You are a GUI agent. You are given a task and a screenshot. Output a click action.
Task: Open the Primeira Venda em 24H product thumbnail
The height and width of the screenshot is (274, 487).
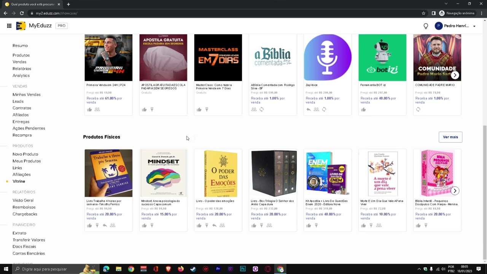[x=108, y=57]
